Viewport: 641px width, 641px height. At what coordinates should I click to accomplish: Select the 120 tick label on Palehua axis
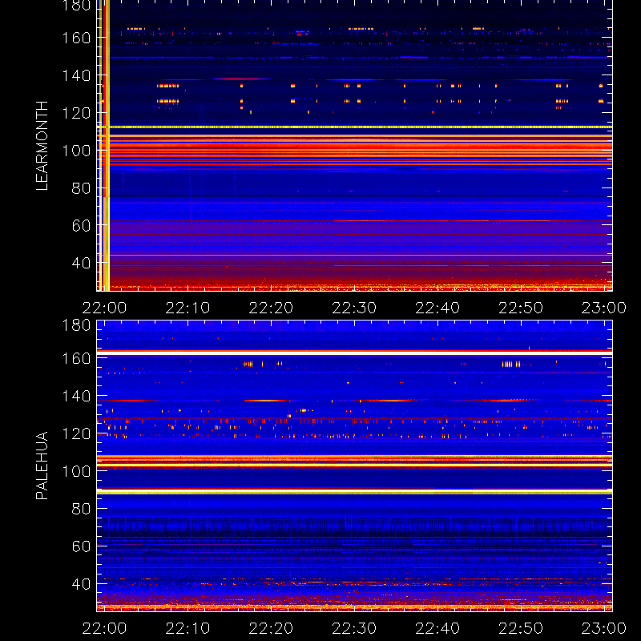(x=76, y=433)
